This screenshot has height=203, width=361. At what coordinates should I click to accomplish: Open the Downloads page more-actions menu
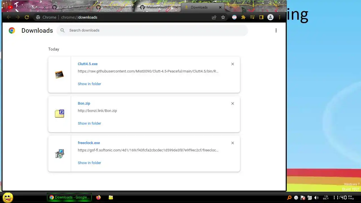pos(276,30)
